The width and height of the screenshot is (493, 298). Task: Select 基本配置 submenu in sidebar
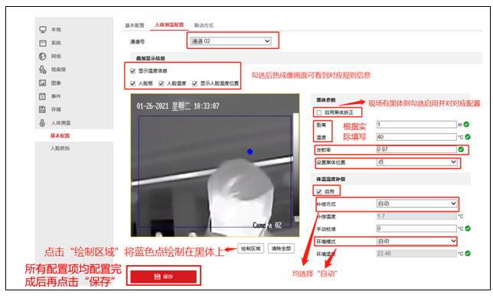point(60,136)
